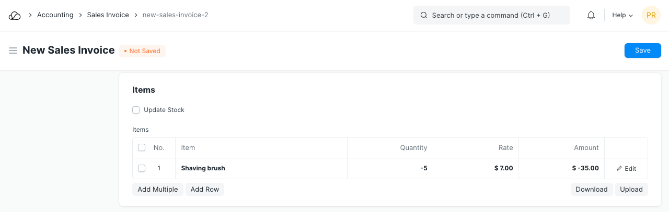Navigate to Sales Invoice breadcrumb

click(x=108, y=15)
